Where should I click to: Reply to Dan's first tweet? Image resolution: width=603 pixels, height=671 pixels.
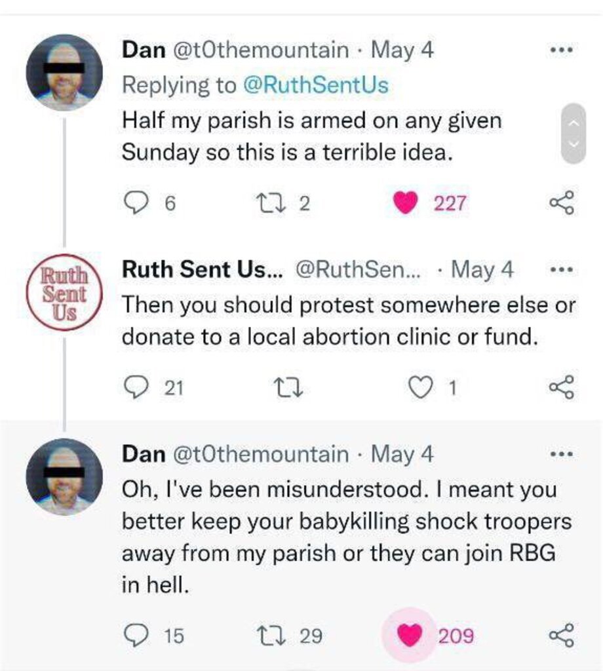click(x=136, y=204)
